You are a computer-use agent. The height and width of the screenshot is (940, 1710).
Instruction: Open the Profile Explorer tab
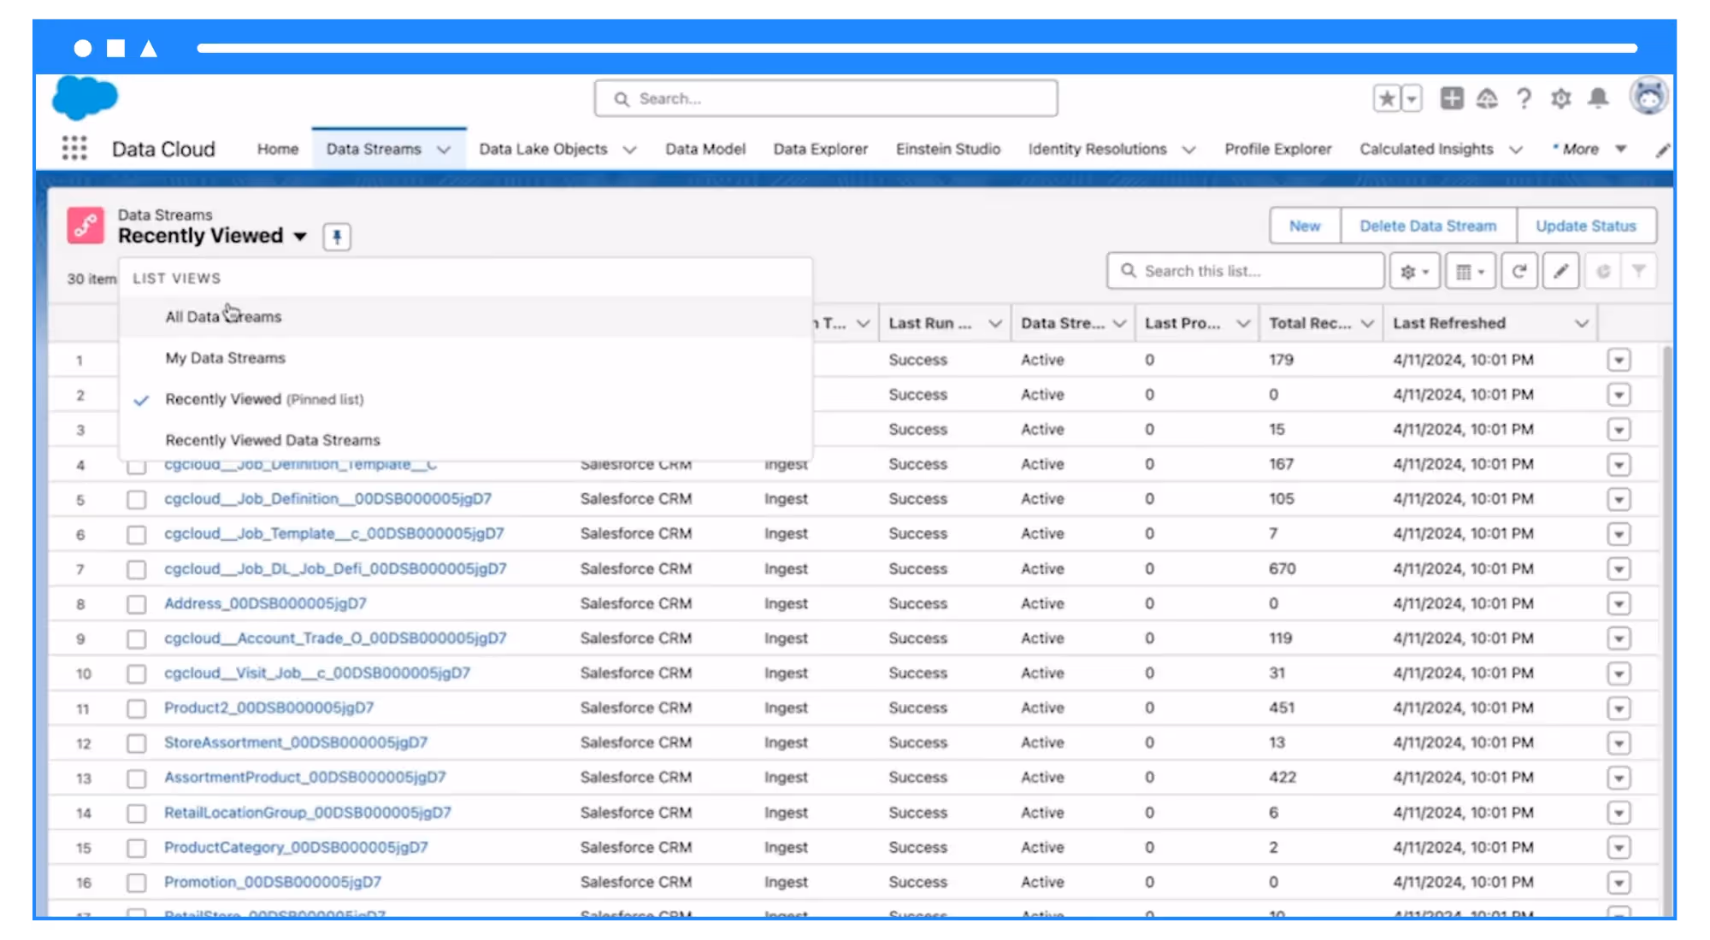[1278, 150]
